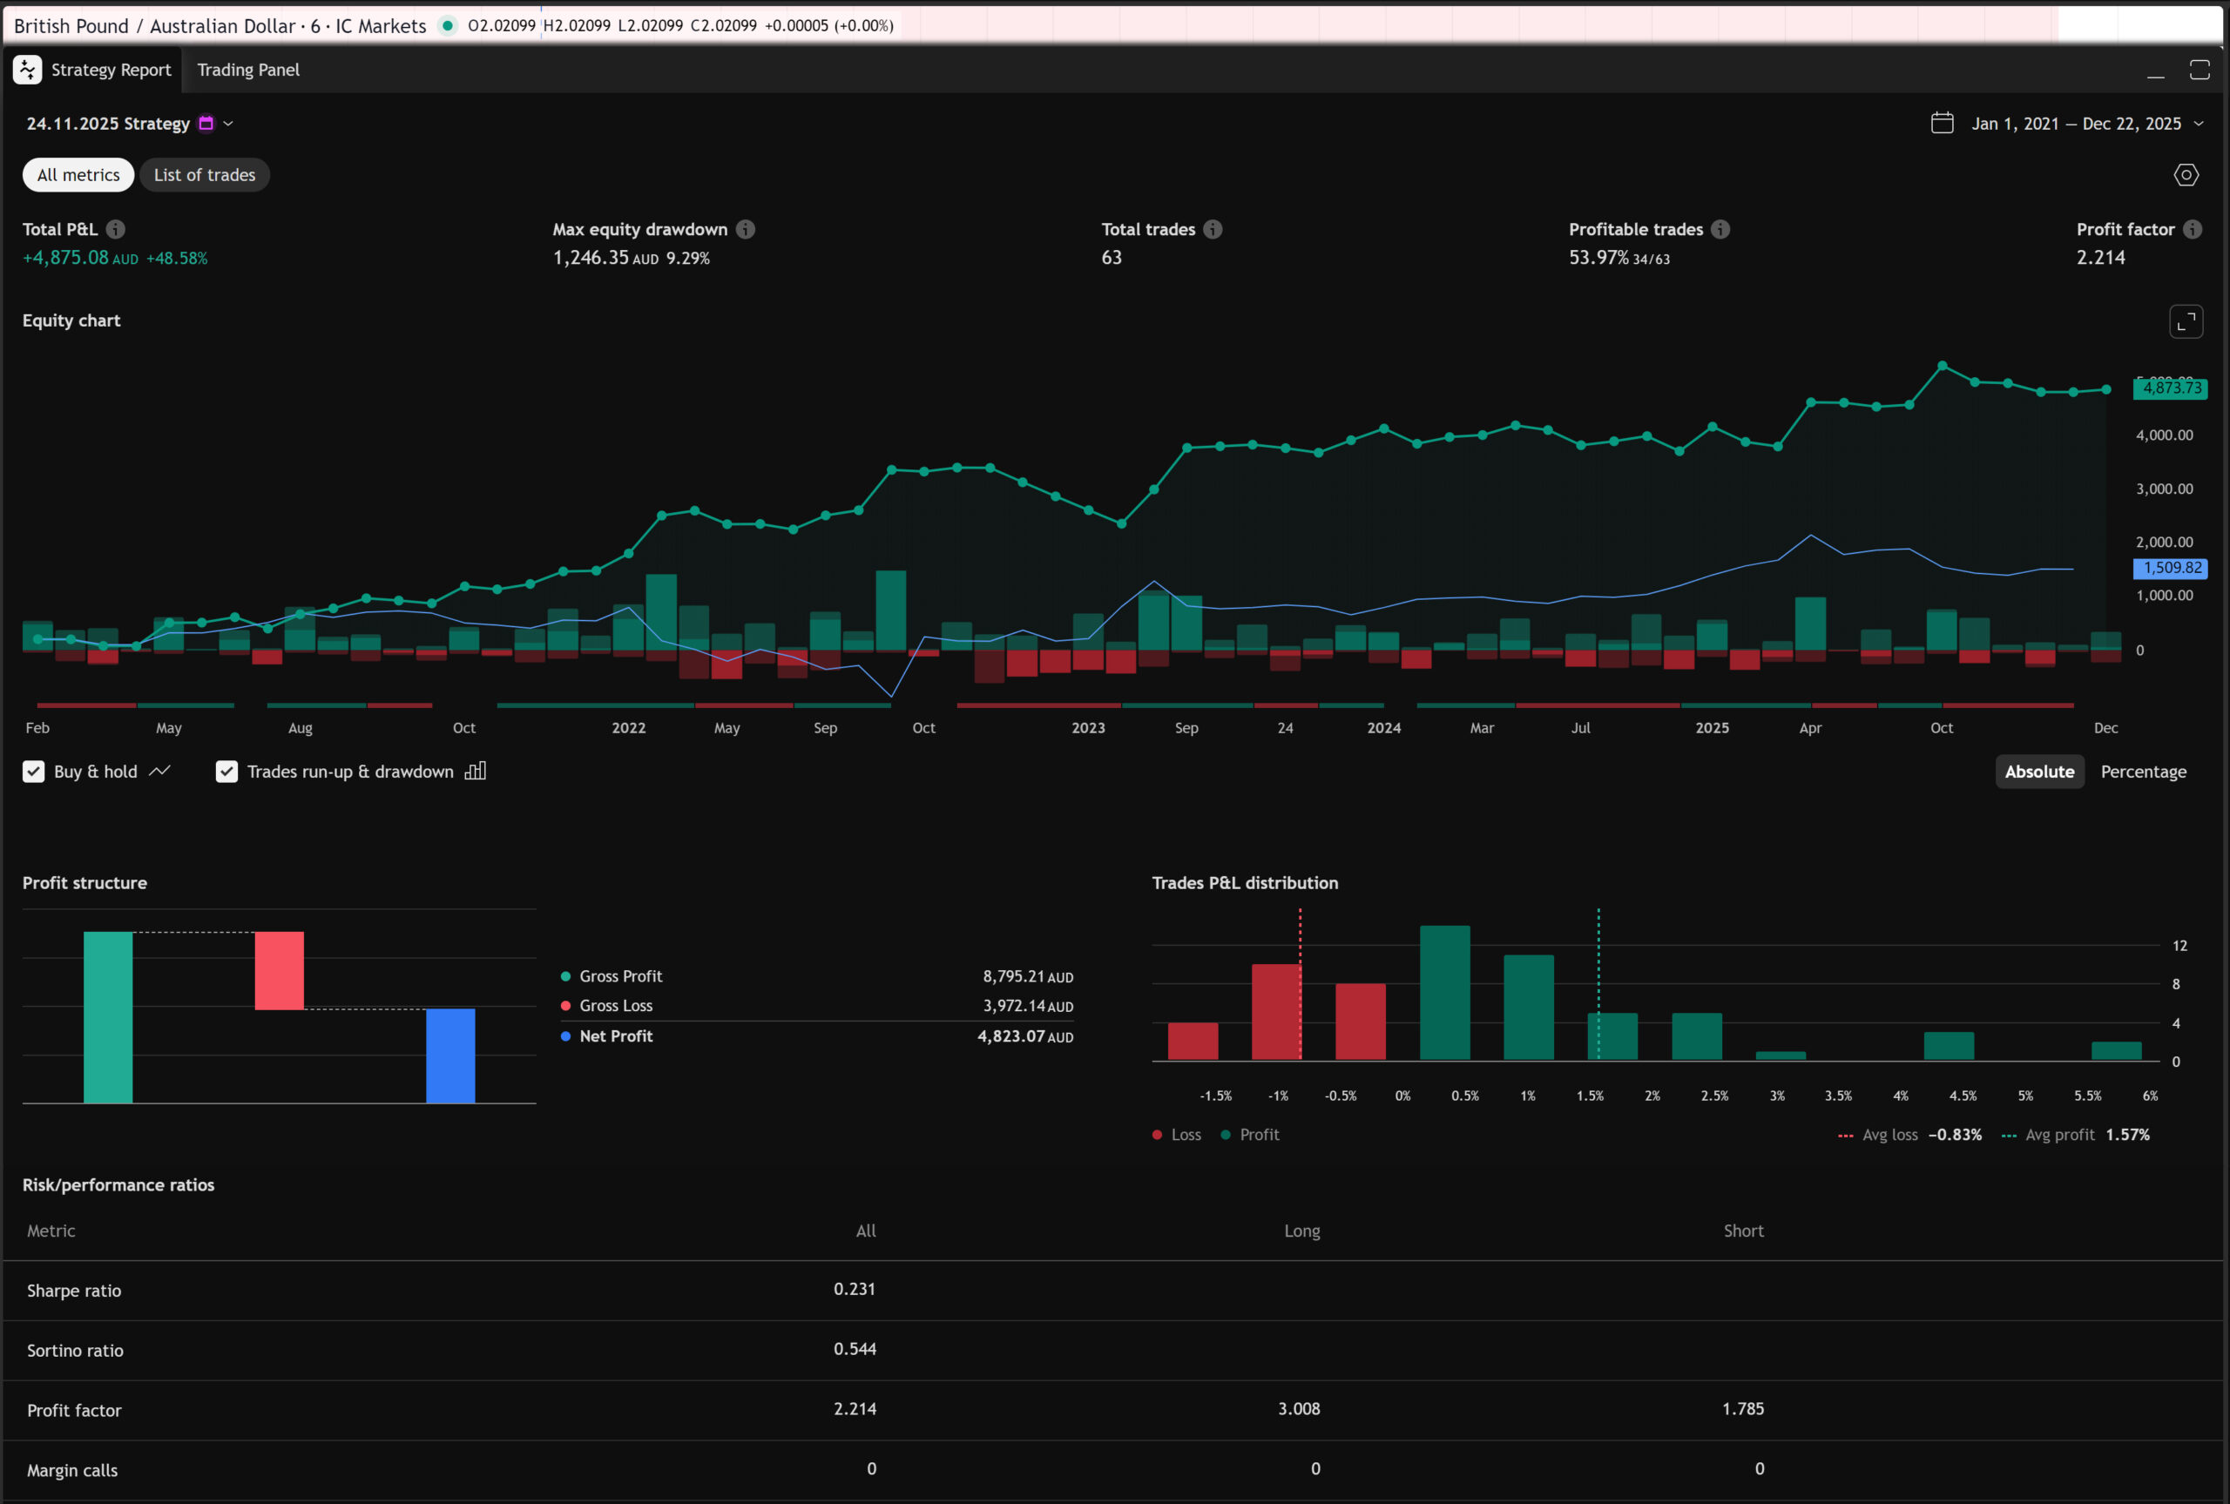Open the strategy report settings hexagon icon
Viewport: 2230px width, 1504px height.
[2185, 174]
